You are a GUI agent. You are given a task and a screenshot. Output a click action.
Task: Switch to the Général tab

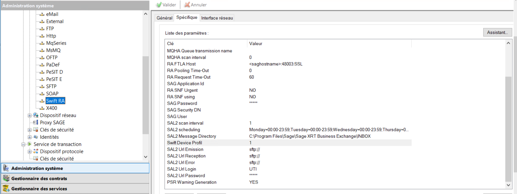[164, 18]
